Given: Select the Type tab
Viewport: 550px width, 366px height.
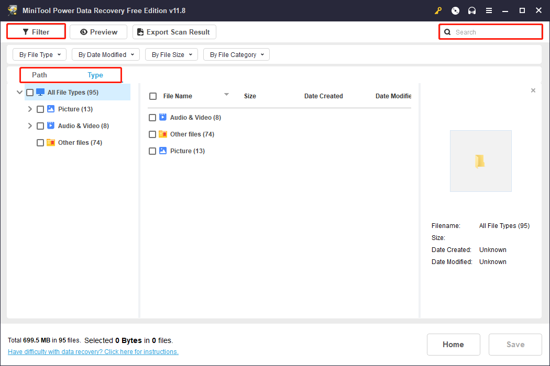Looking at the screenshot, I should pos(95,75).
